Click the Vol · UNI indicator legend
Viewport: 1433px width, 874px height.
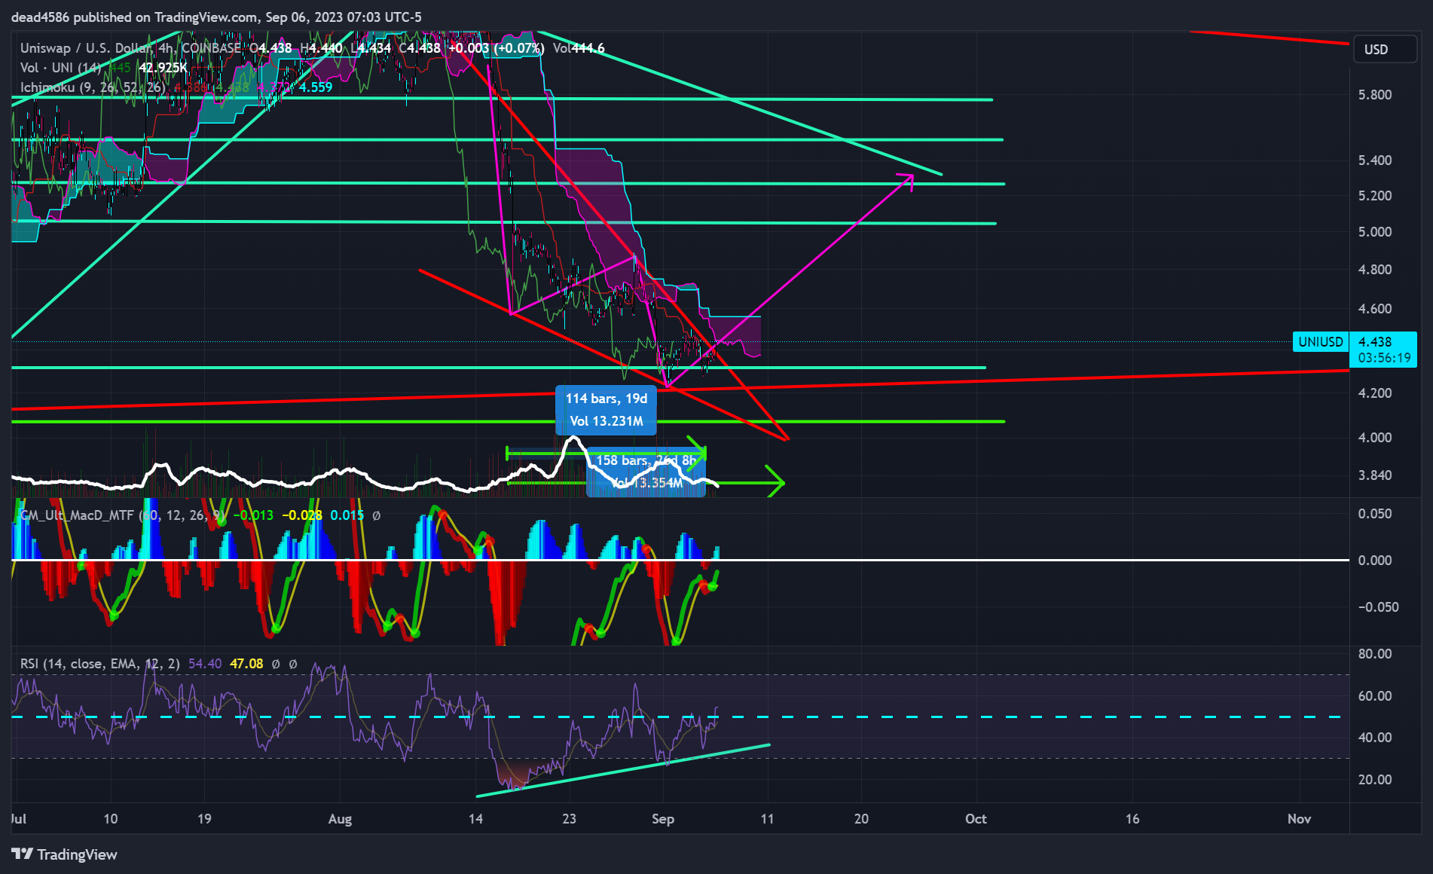(x=60, y=67)
